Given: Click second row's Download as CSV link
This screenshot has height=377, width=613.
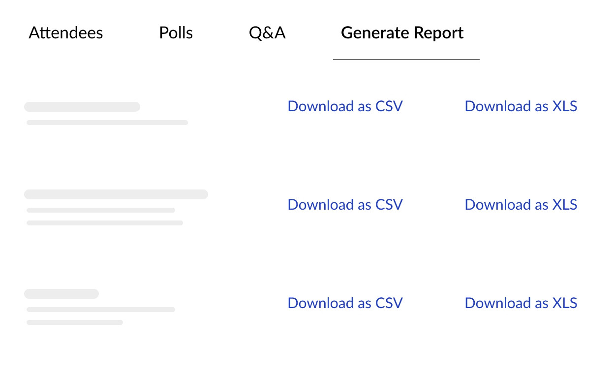Looking at the screenshot, I should [x=345, y=205].
